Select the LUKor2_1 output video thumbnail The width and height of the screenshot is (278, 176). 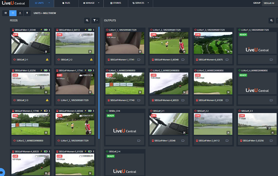(125, 83)
